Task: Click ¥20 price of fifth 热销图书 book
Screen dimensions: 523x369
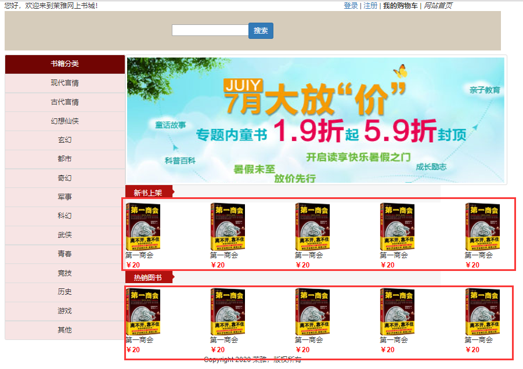Action: (472, 350)
